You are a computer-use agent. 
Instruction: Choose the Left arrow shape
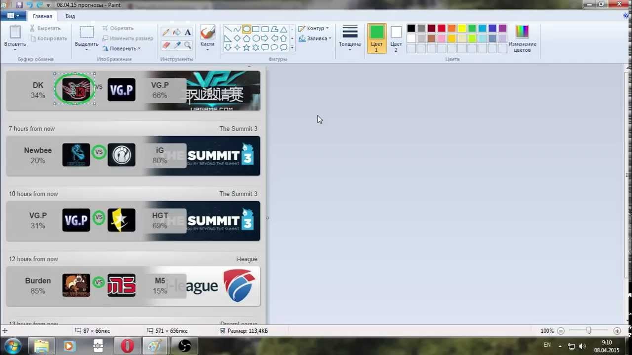coord(275,38)
